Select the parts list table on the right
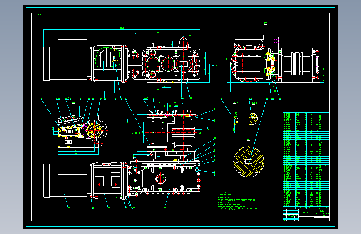Viewport: 361px width, 234px height. point(306,161)
